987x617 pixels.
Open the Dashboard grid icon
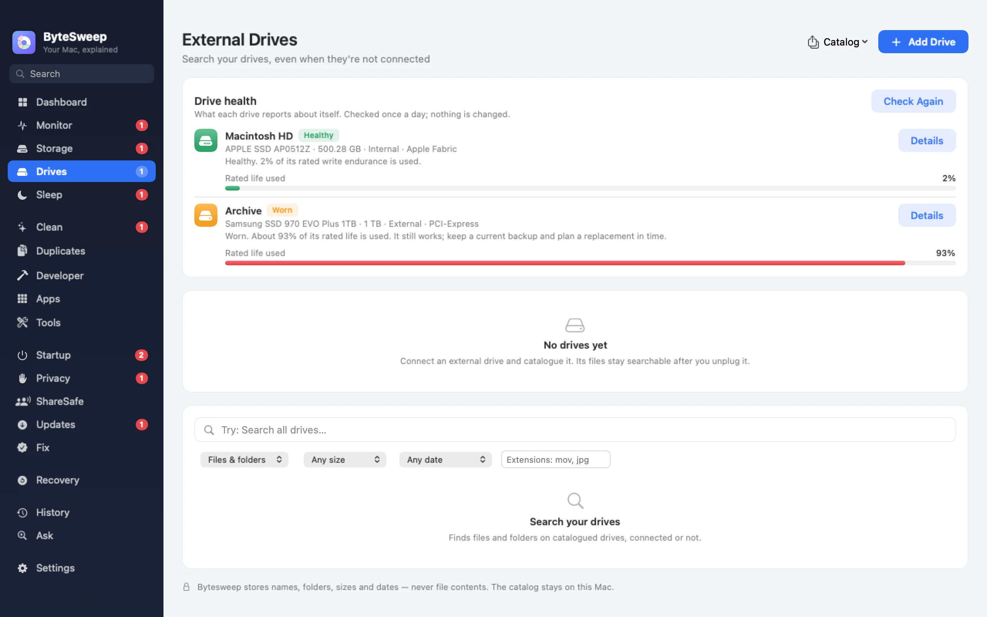point(22,102)
